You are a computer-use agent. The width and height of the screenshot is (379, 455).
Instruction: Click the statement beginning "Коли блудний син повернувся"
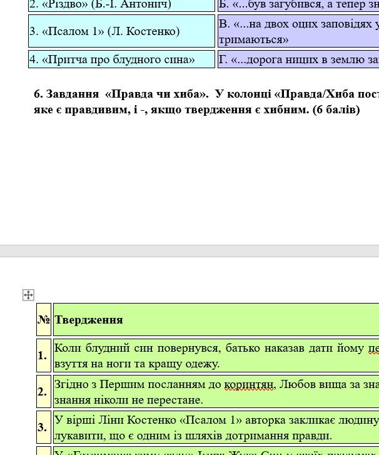[x=188, y=348]
